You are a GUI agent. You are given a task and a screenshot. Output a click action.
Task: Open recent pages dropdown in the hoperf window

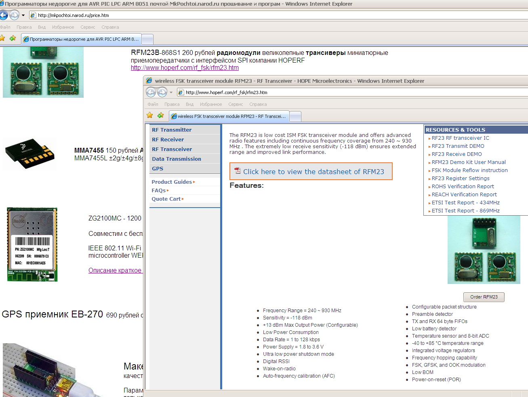point(171,92)
